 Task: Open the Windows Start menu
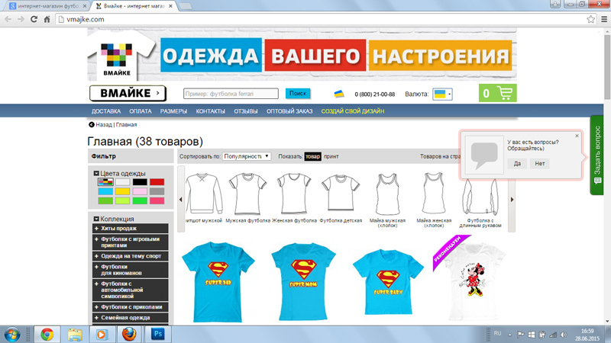12,335
